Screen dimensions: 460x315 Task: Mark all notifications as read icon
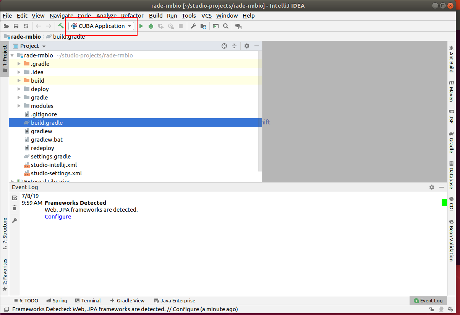pos(15,198)
